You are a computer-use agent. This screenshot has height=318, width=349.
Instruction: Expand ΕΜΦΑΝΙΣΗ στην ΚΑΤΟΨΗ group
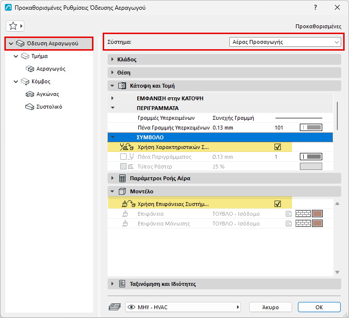(112, 98)
